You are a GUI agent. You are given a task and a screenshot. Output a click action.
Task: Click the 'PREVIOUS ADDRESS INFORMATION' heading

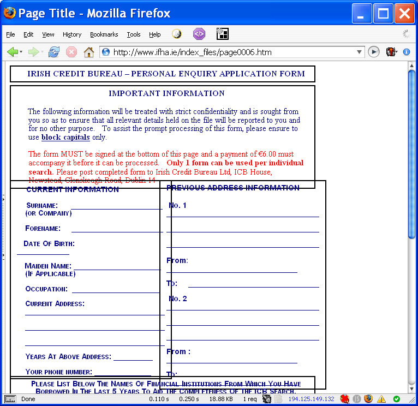click(x=233, y=188)
